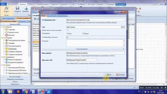This screenshot has height=94, width=167.
Task: Open the Отчеты ribbon tab
Action: (x=73, y=4)
